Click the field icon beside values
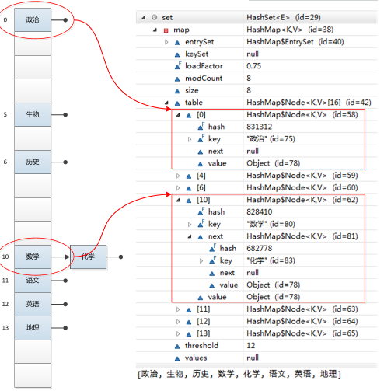 coord(177,358)
